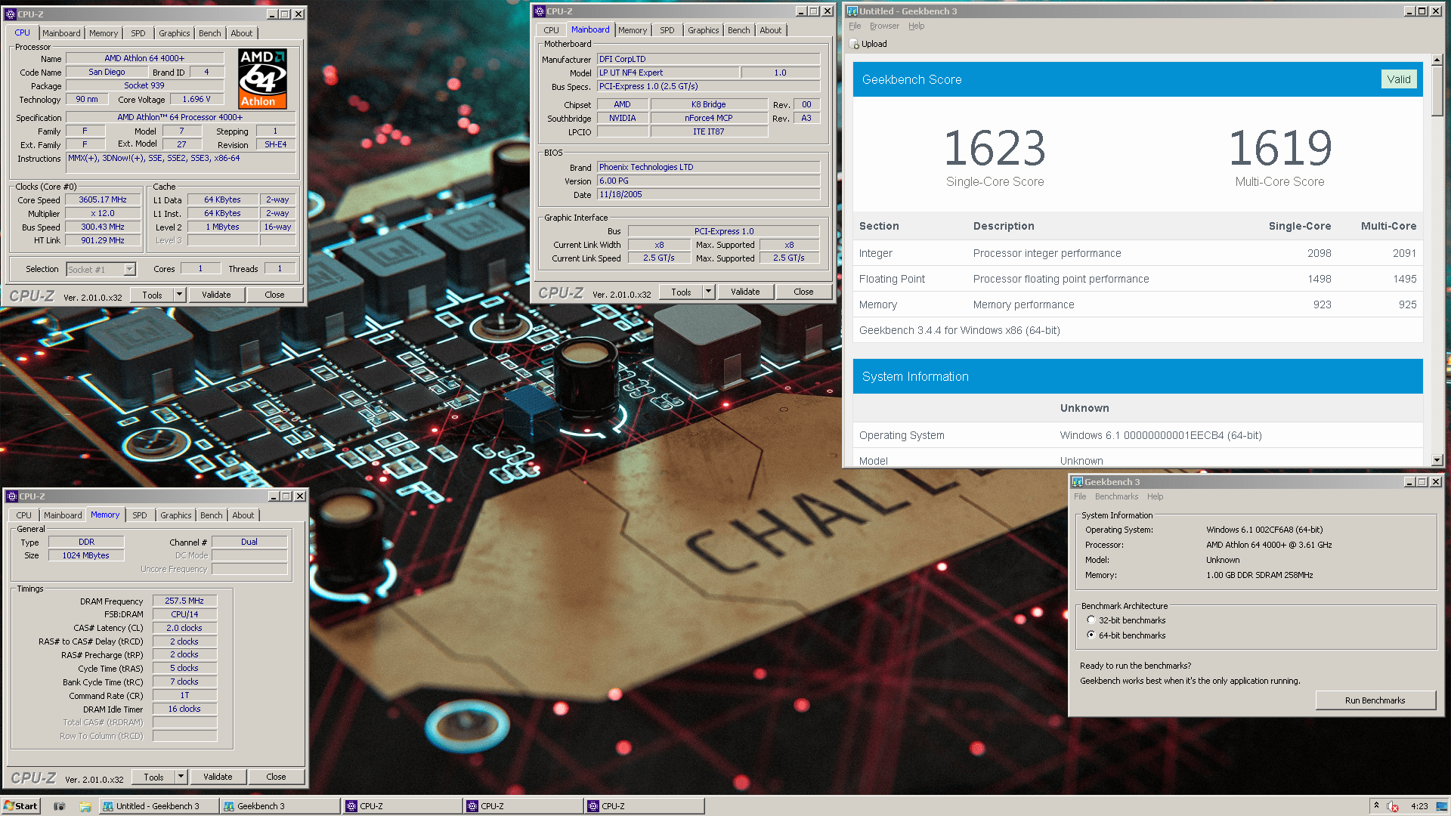Viewport: 1451px width, 816px height.
Task: Click Validate in the CPU-Z processor window
Action: pos(216,295)
